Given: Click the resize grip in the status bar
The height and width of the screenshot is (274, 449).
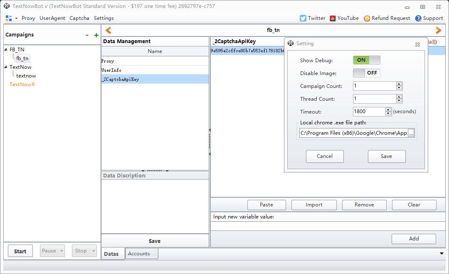Looking at the screenshot, I should pyautogui.click(x=443, y=268).
